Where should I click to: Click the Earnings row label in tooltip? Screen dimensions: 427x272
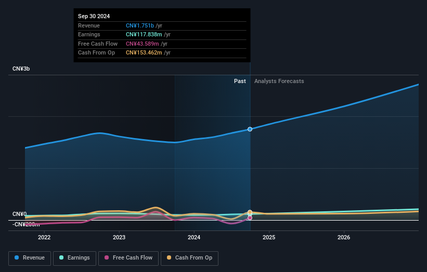click(89, 34)
